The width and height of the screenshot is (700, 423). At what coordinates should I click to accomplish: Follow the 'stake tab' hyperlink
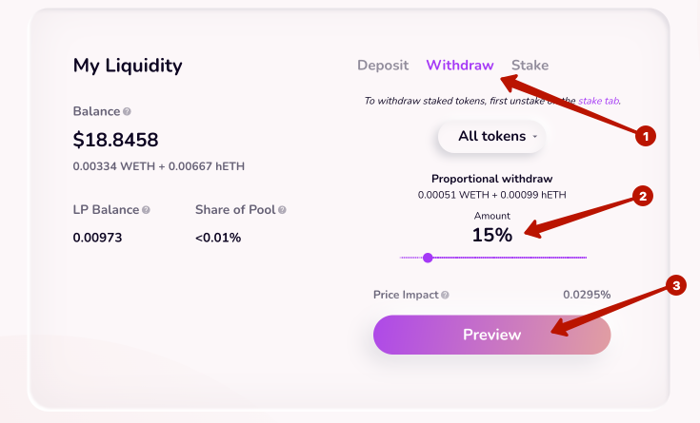[x=599, y=100]
